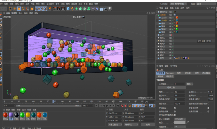The height and width of the screenshot is (129, 217).
Task: Open 运动图形 menu in menu bar
Action: tap(50, 4)
